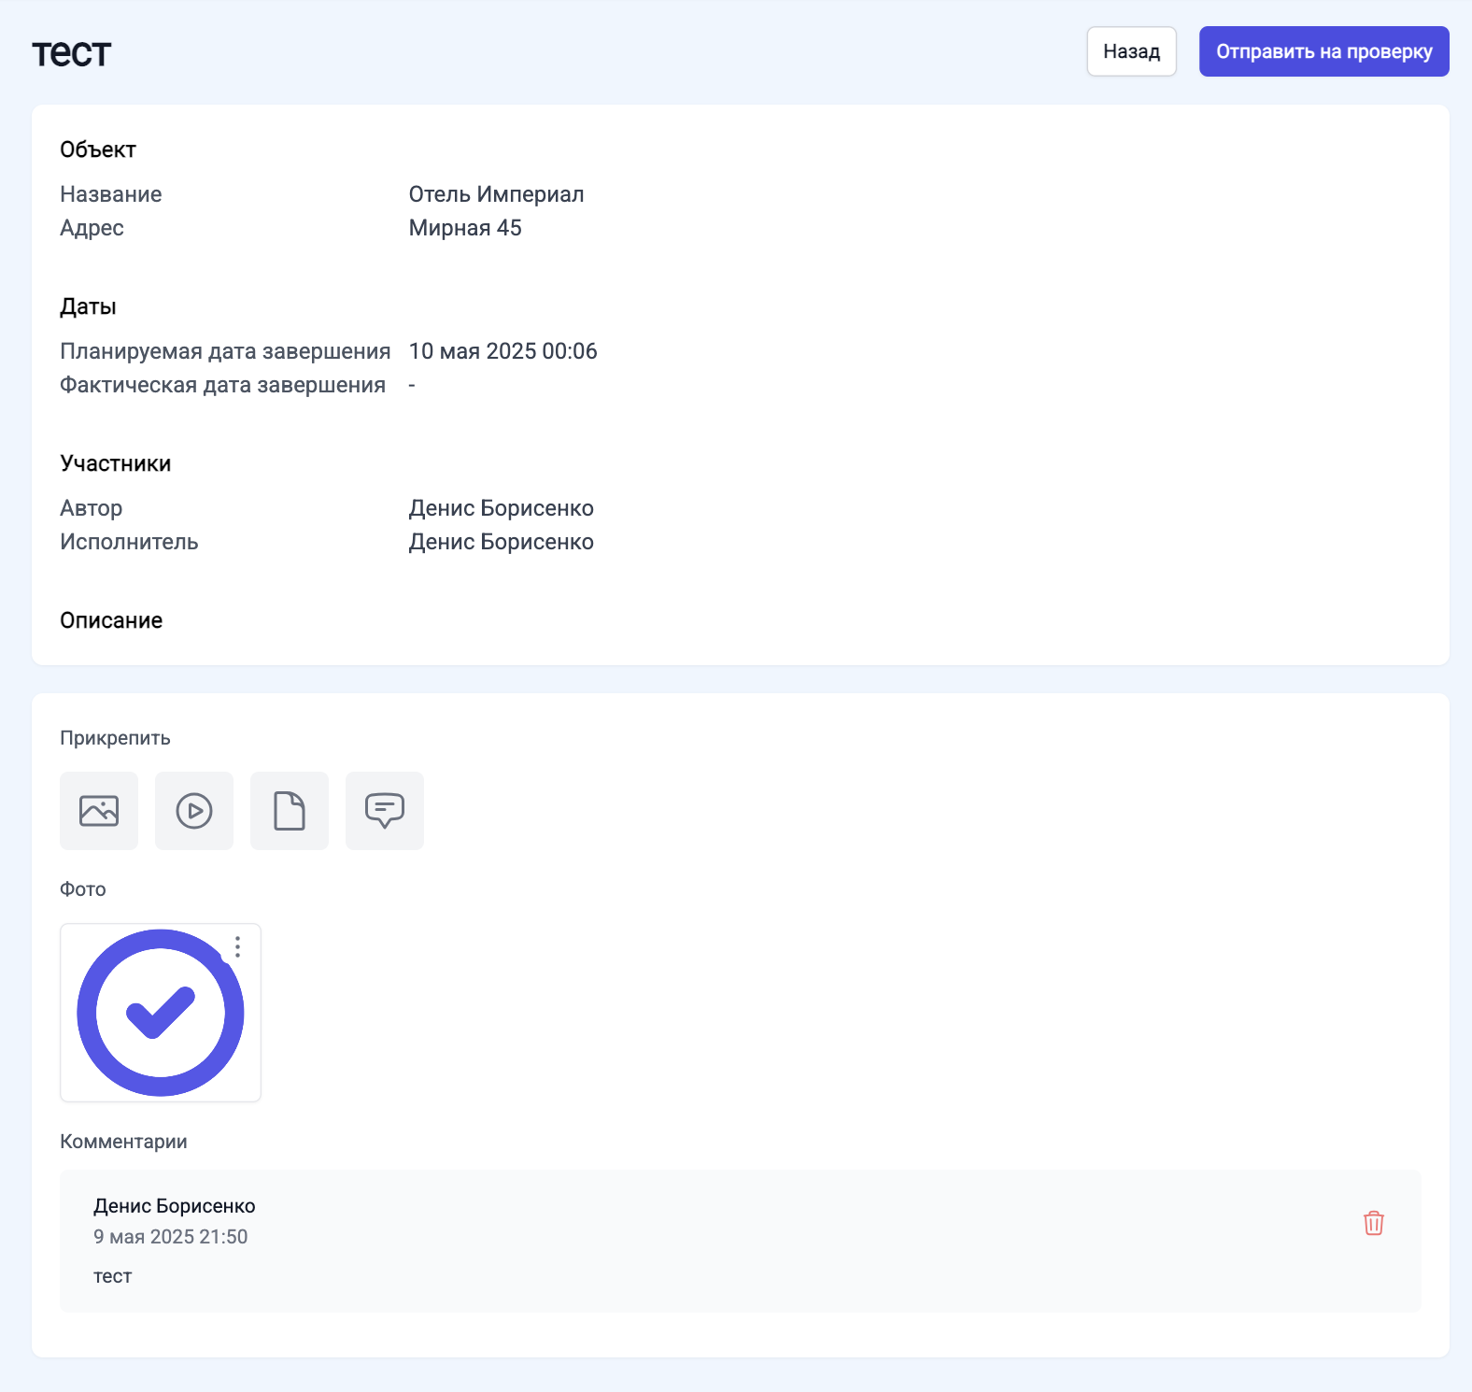This screenshot has width=1472, height=1392.
Task: Click the Название field label
Action: point(111,194)
